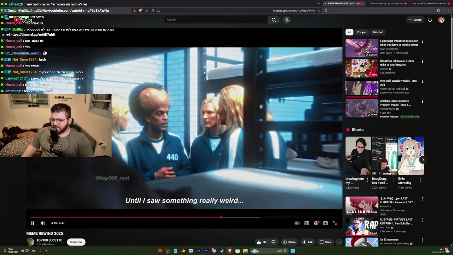This screenshot has height=255, width=453.
Task: Open the Windows Start button
Action: click(x=293, y=251)
